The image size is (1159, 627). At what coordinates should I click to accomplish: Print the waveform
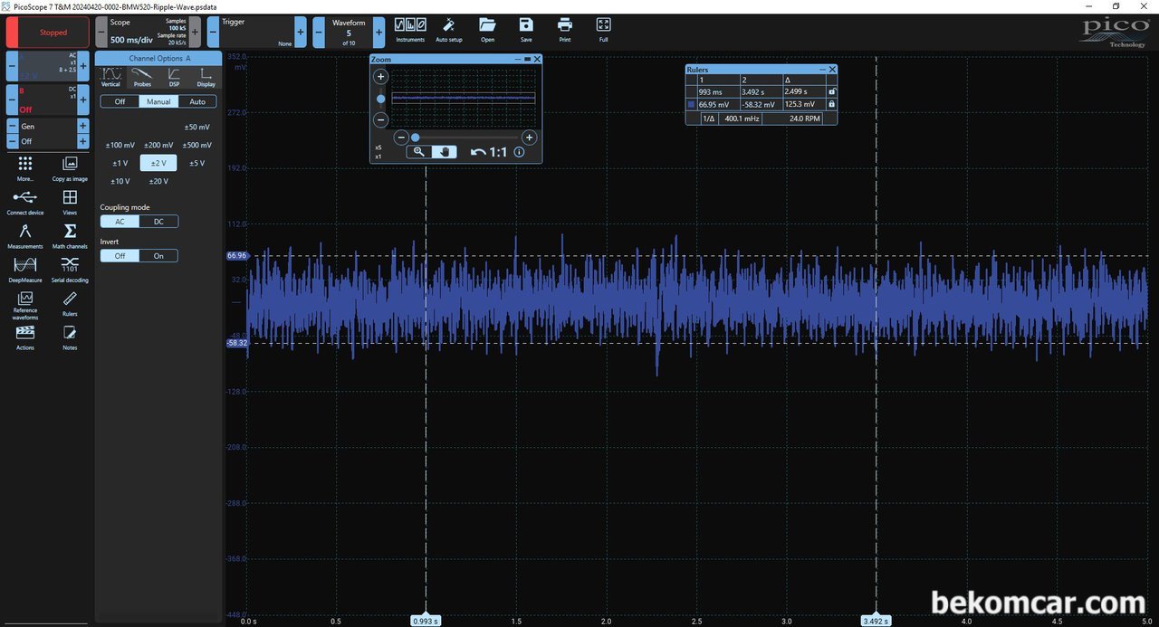565,29
